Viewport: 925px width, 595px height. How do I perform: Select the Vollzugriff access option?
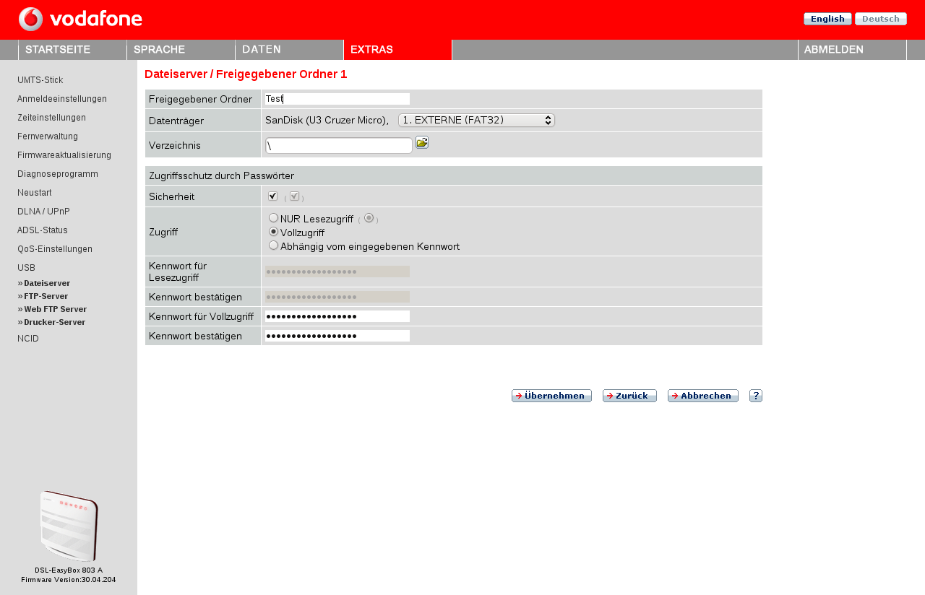pos(273,231)
